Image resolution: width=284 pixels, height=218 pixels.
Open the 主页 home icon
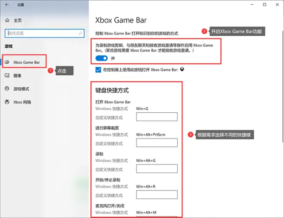pos(7,20)
